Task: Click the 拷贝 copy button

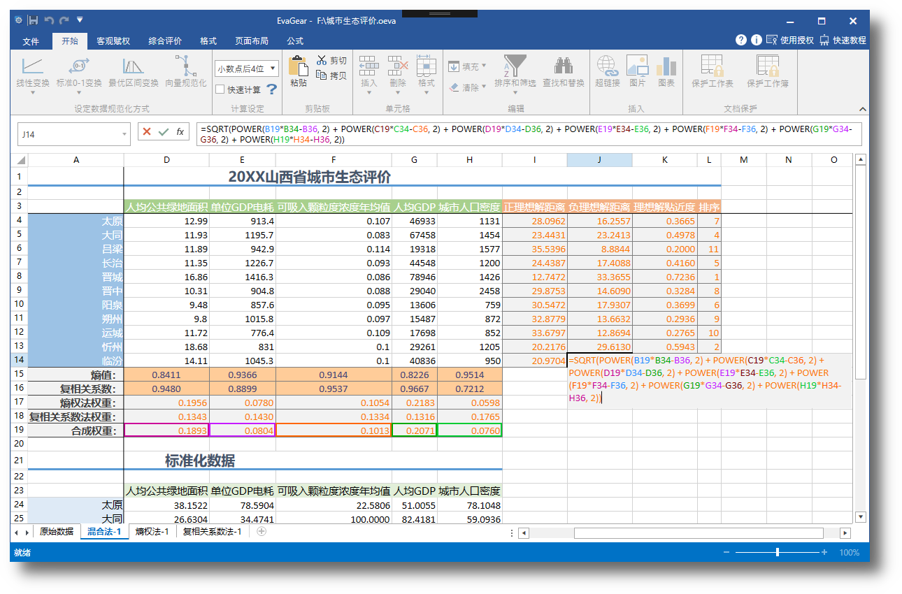Action: click(x=331, y=75)
